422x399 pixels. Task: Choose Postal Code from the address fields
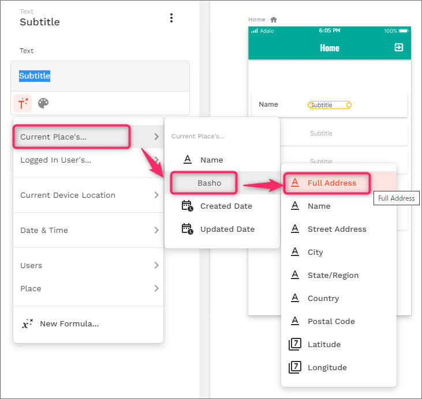click(339, 321)
